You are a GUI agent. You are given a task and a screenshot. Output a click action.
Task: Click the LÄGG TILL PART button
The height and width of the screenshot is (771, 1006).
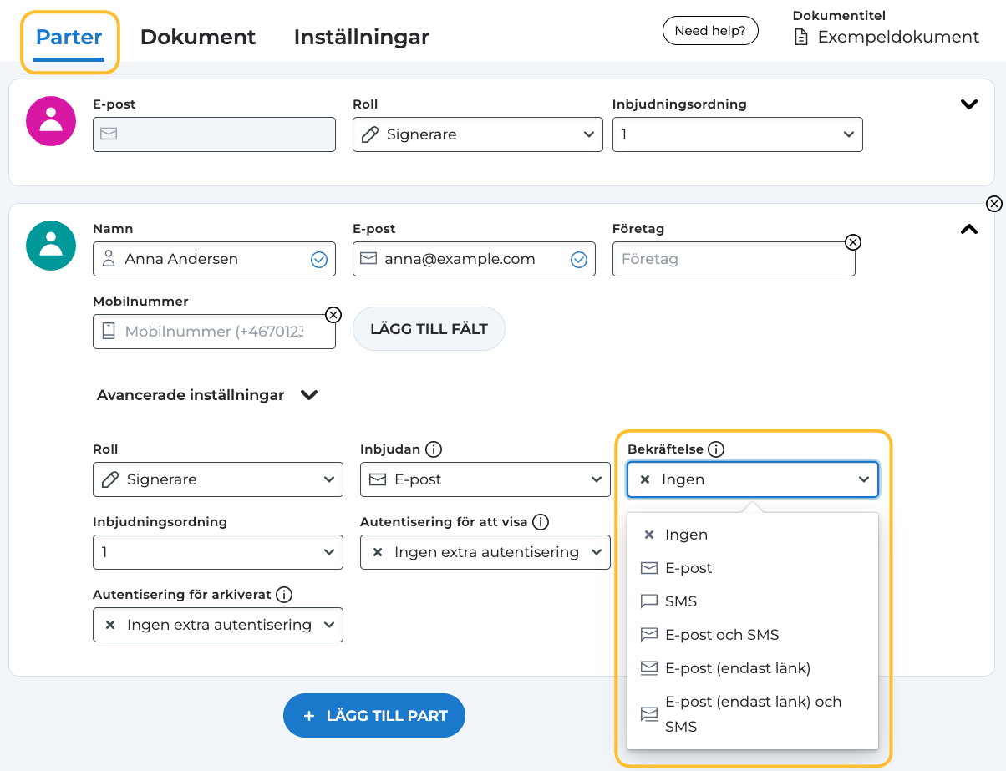click(373, 716)
